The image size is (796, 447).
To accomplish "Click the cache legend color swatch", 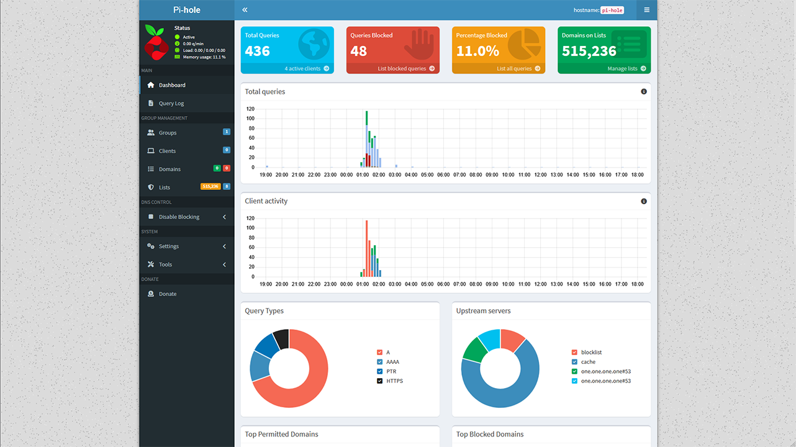I will coord(574,362).
